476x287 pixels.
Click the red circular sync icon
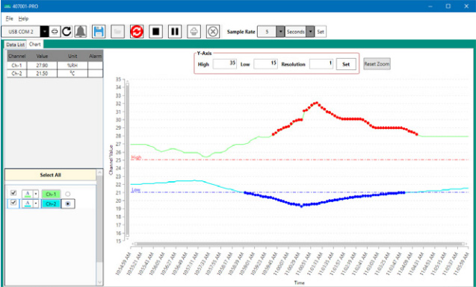point(137,31)
